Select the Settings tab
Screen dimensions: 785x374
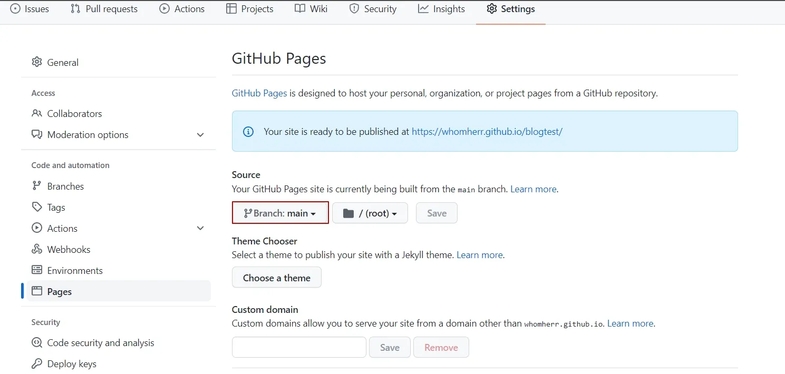pyautogui.click(x=510, y=9)
